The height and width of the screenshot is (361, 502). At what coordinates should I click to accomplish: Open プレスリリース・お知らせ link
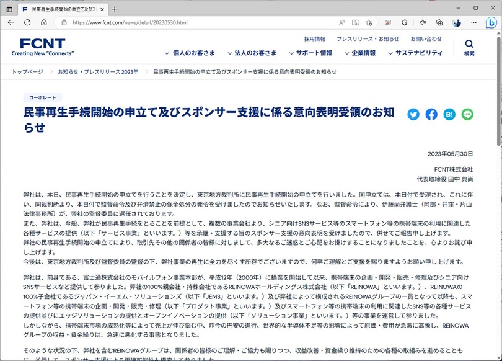[x=368, y=38]
